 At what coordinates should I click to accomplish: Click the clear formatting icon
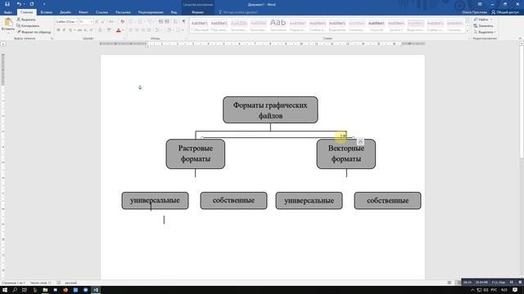coord(122,22)
